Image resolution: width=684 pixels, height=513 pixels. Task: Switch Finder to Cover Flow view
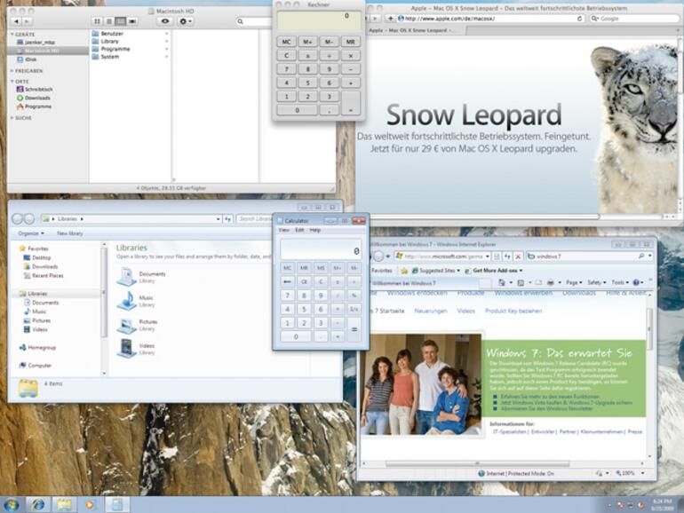[x=132, y=21]
